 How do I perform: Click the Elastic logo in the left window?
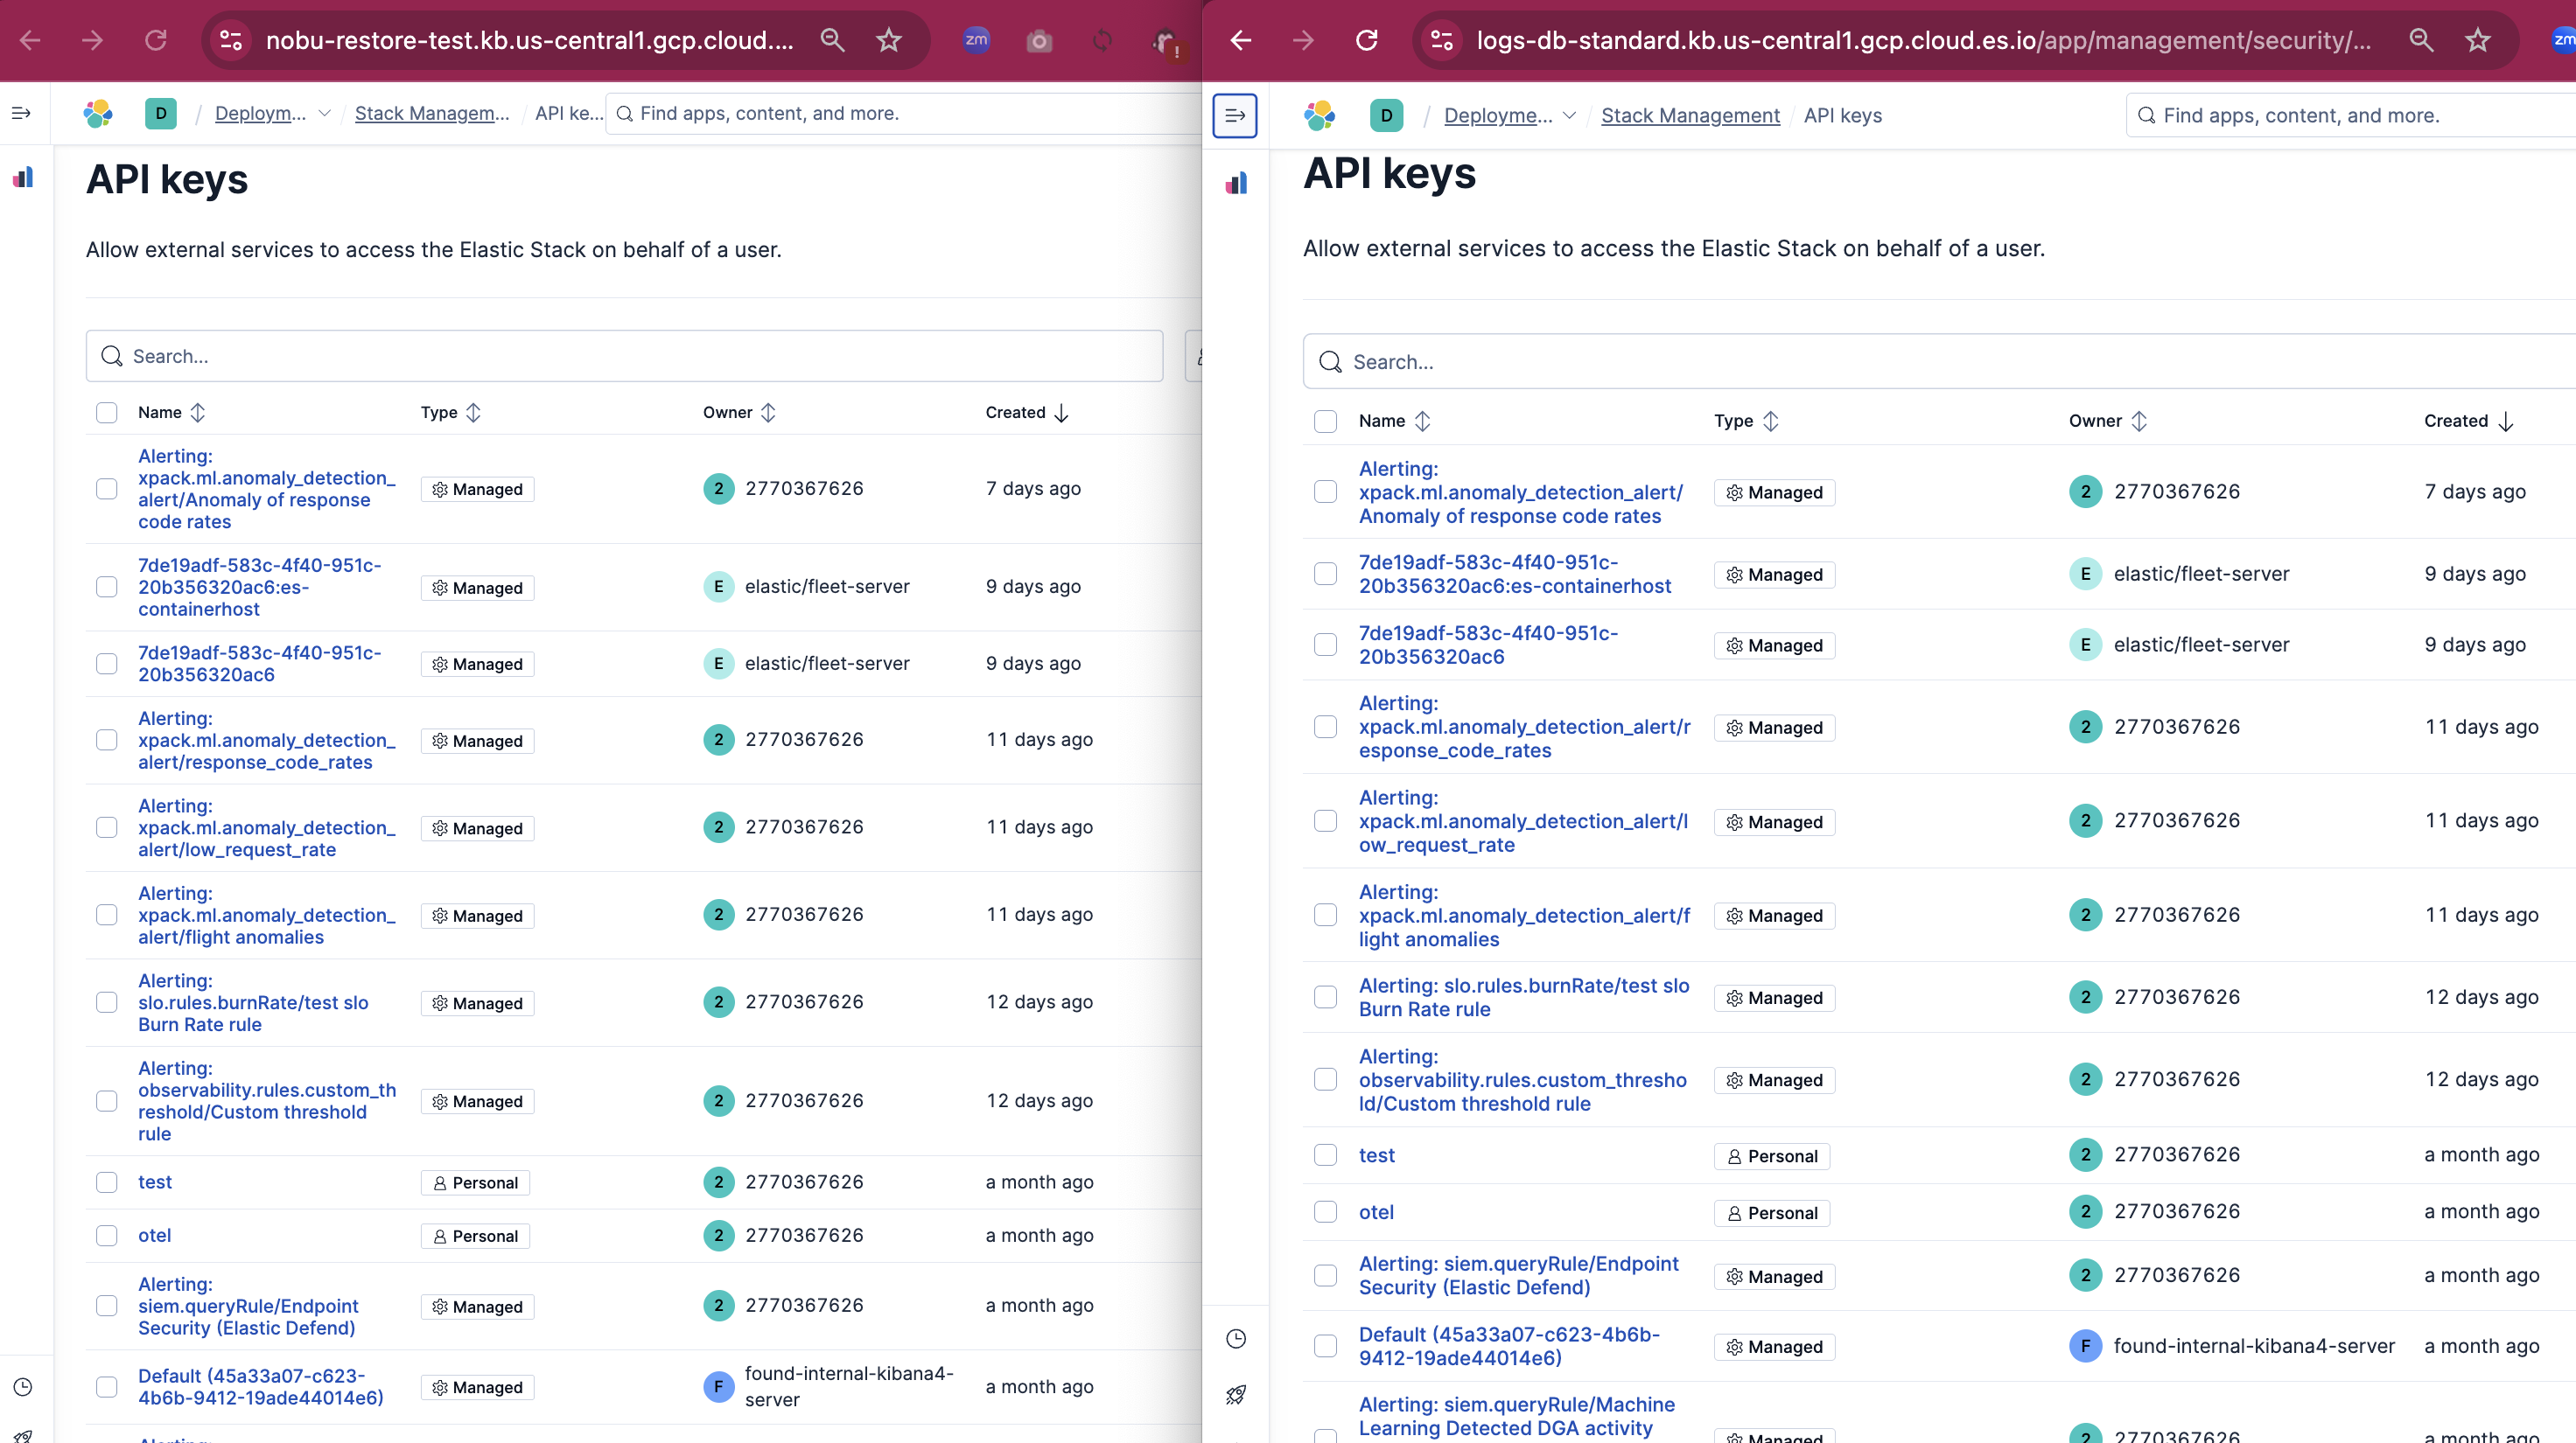click(98, 114)
